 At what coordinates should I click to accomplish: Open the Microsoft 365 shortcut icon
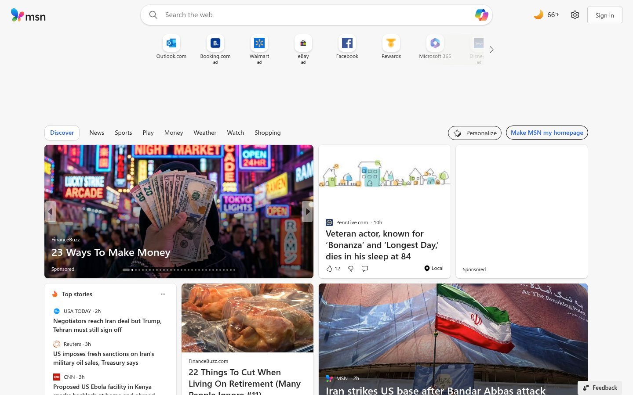[435, 43]
